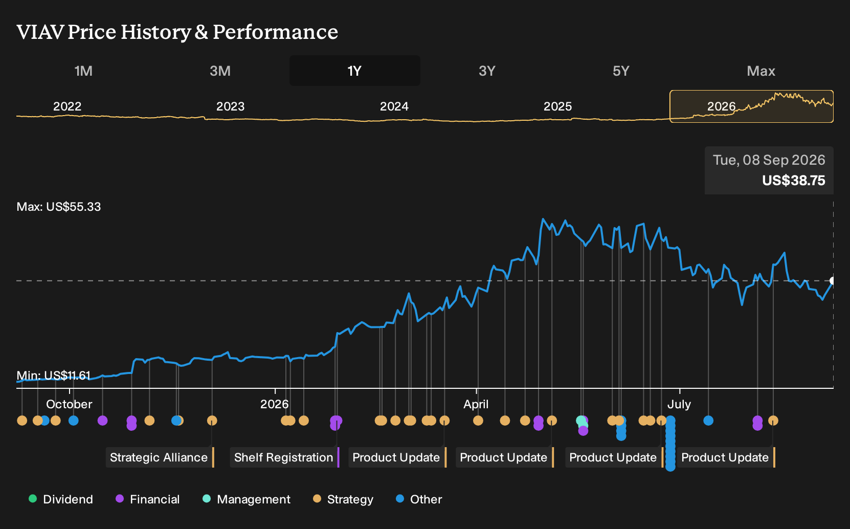Jump to 2025 on the overview timeline
Image resolution: width=850 pixels, height=529 pixels.
tap(557, 106)
